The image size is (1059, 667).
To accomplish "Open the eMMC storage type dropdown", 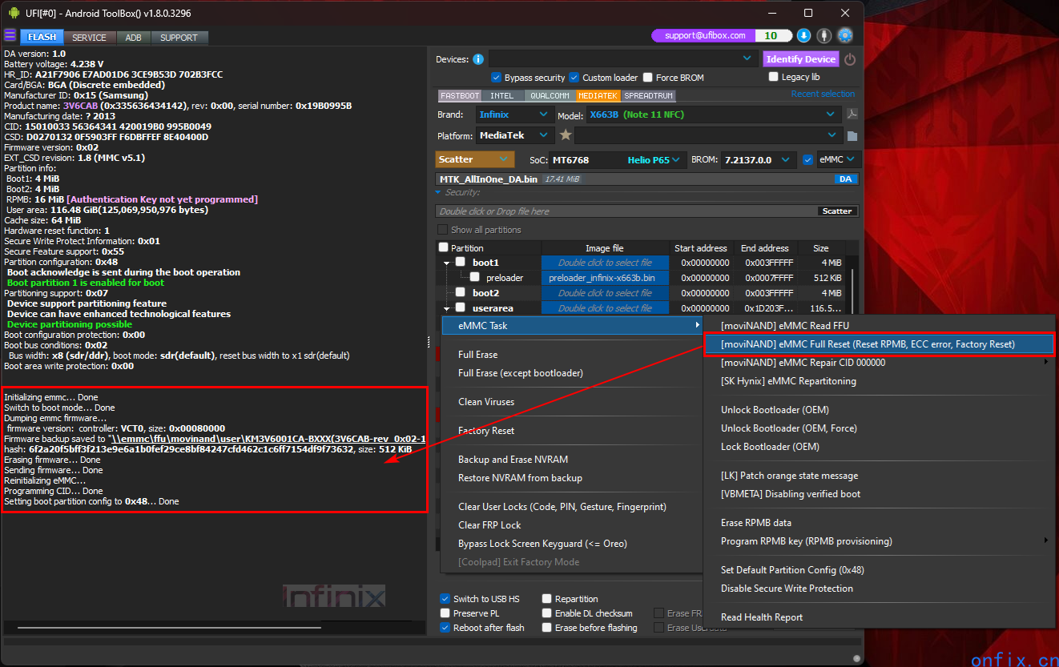I will coord(839,159).
